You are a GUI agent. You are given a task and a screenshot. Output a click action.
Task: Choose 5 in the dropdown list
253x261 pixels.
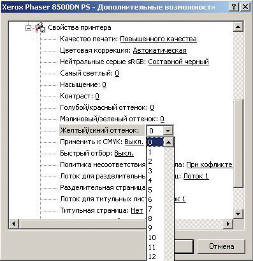click(155, 190)
